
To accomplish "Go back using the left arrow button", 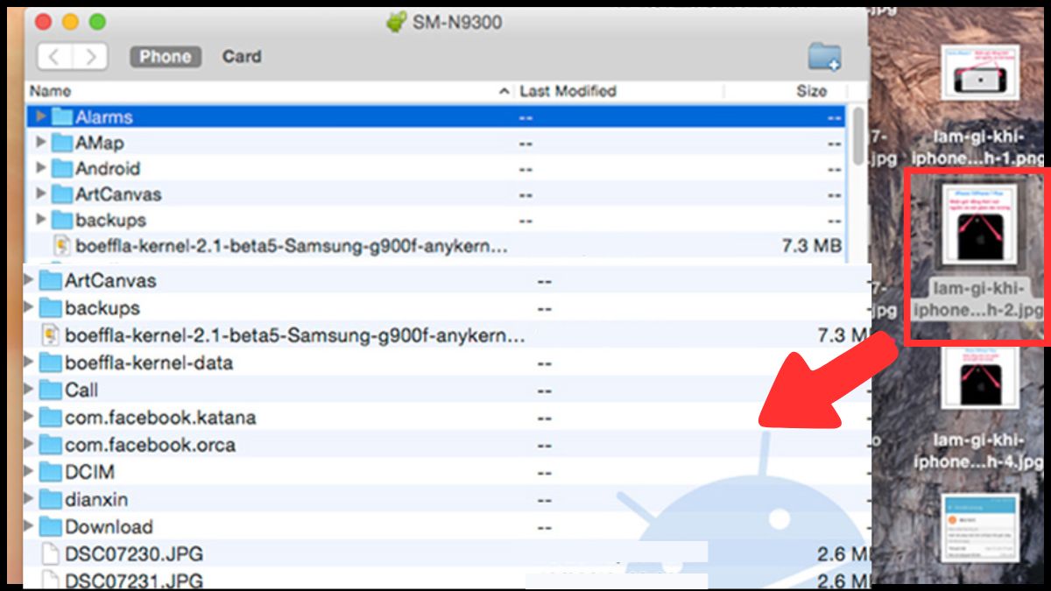I will tap(54, 57).
